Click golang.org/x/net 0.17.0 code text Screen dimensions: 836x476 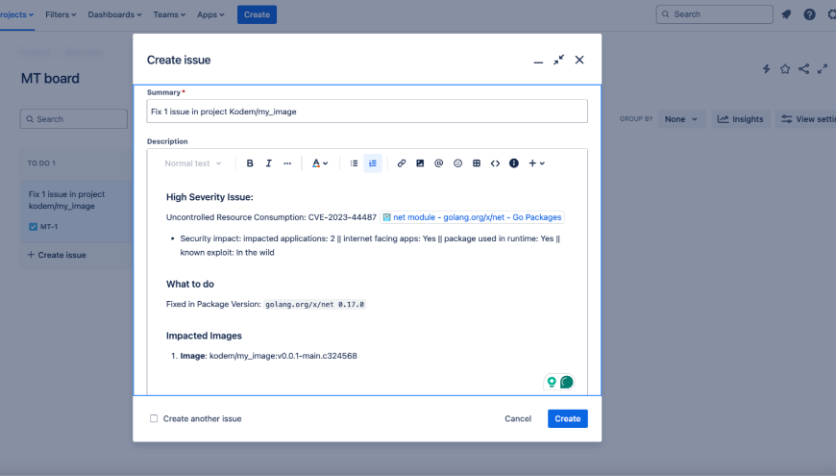pyautogui.click(x=314, y=304)
